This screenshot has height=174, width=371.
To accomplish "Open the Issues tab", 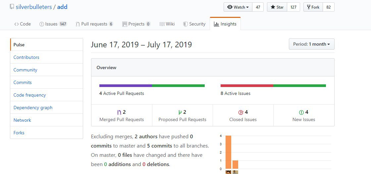I will pos(53,24).
